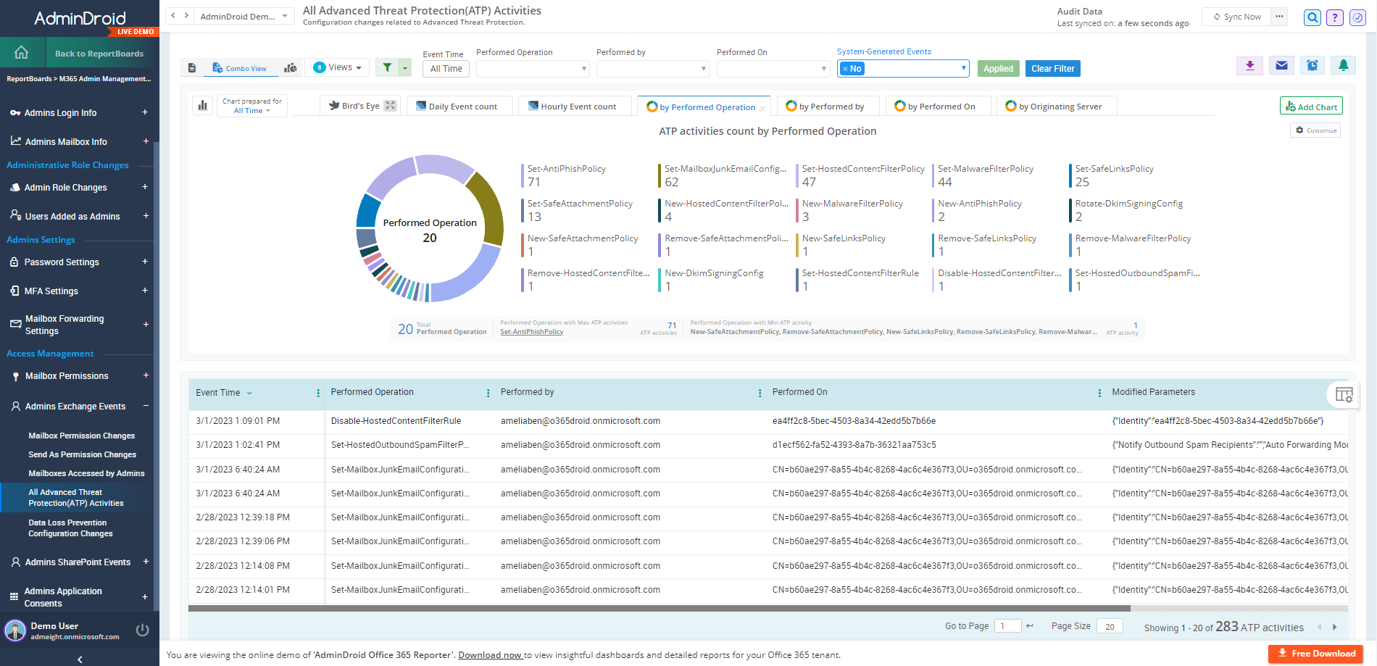Viewport: 1377px width, 666px height.
Task: Expand MFA Settings sidebar section
Action: click(145, 291)
